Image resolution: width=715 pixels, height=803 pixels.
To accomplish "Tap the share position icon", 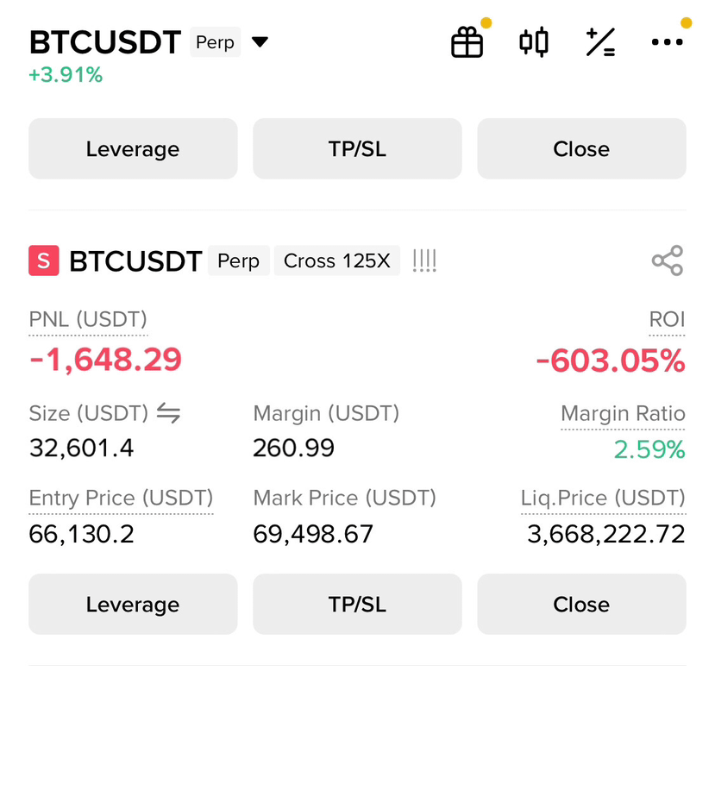I will pyautogui.click(x=668, y=260).
